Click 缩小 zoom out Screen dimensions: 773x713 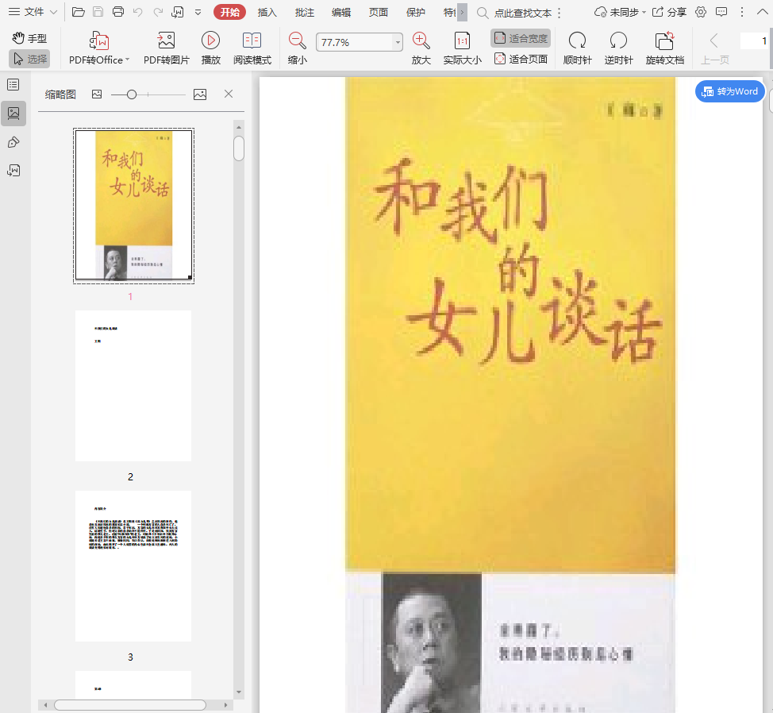[298, 48]
